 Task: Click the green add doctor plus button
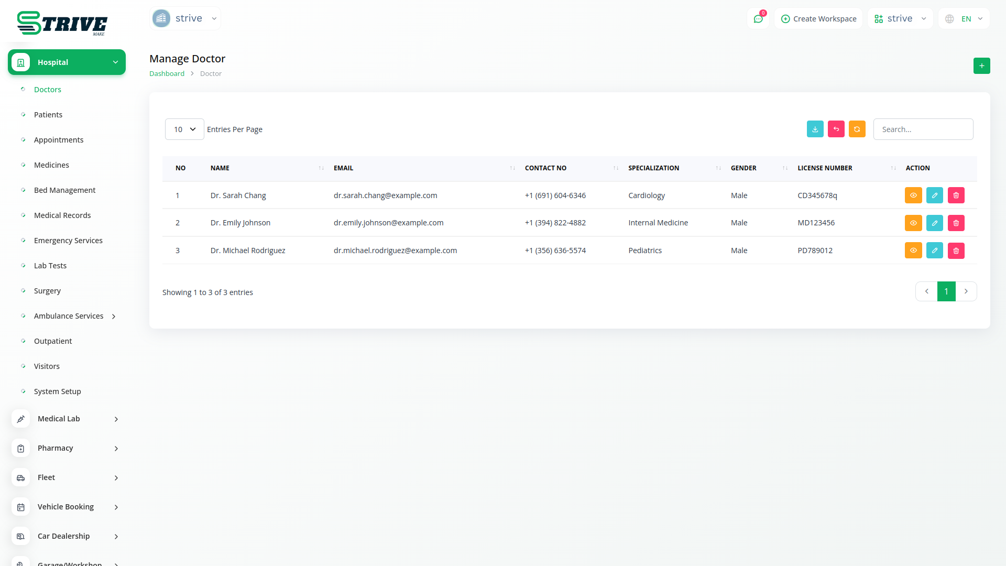[981, 66]
